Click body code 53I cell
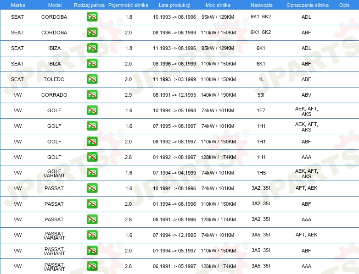Image resolution: width=359 pixels, height=274 pixels. (261, 95)
